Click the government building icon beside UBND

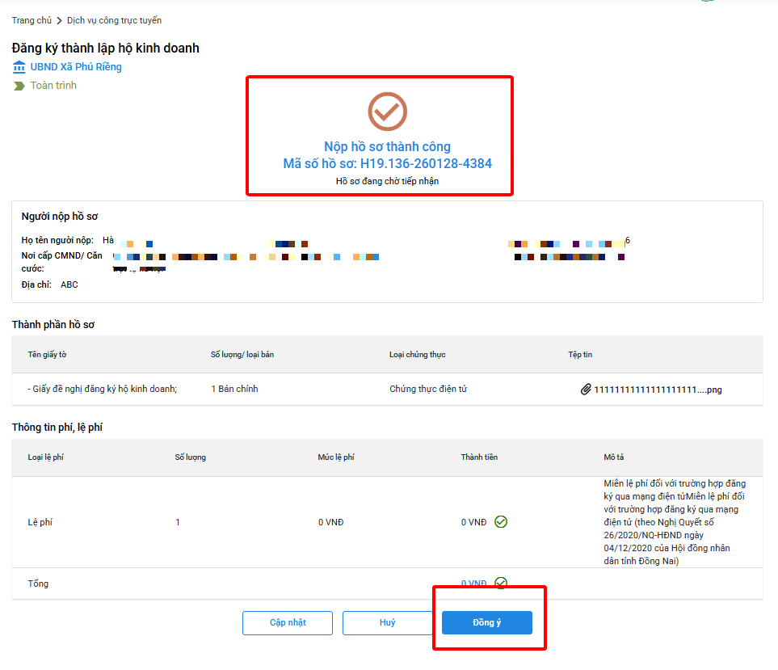[x=19, y=67]
